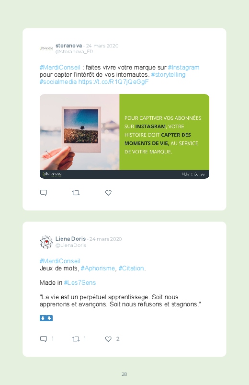This screenshot has width=249, height=385.
Task: Click the @storanova_FR handle
Action: point(74,52)
